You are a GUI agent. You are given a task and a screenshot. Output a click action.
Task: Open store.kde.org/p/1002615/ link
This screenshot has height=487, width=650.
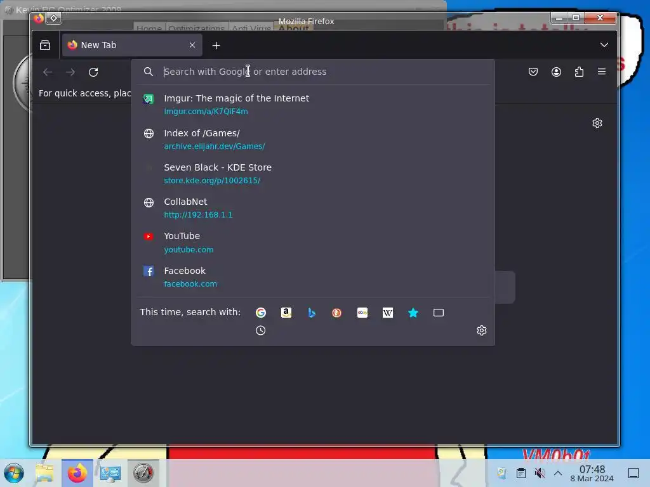click(x=212, y=181)
